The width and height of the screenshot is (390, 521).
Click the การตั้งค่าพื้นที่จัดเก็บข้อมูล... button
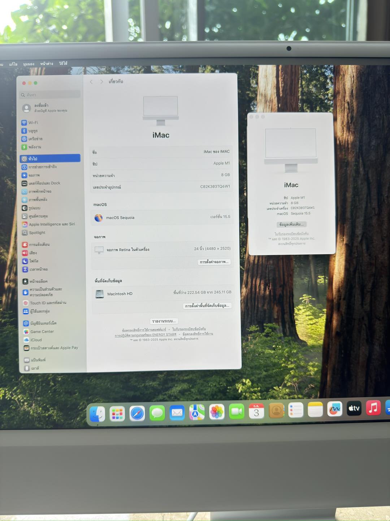click(x=207, y=306)
